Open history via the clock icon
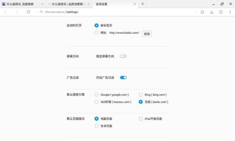Screen dimensions: 235x141 tap(221, 12)
